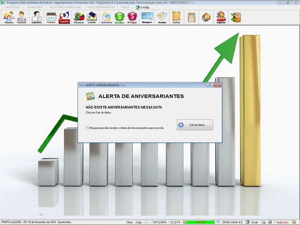Image resolution: width=300 pixels, height=225 pixels.
Task: Open the Fornece suppliers icon
Action: coord(21,17)
